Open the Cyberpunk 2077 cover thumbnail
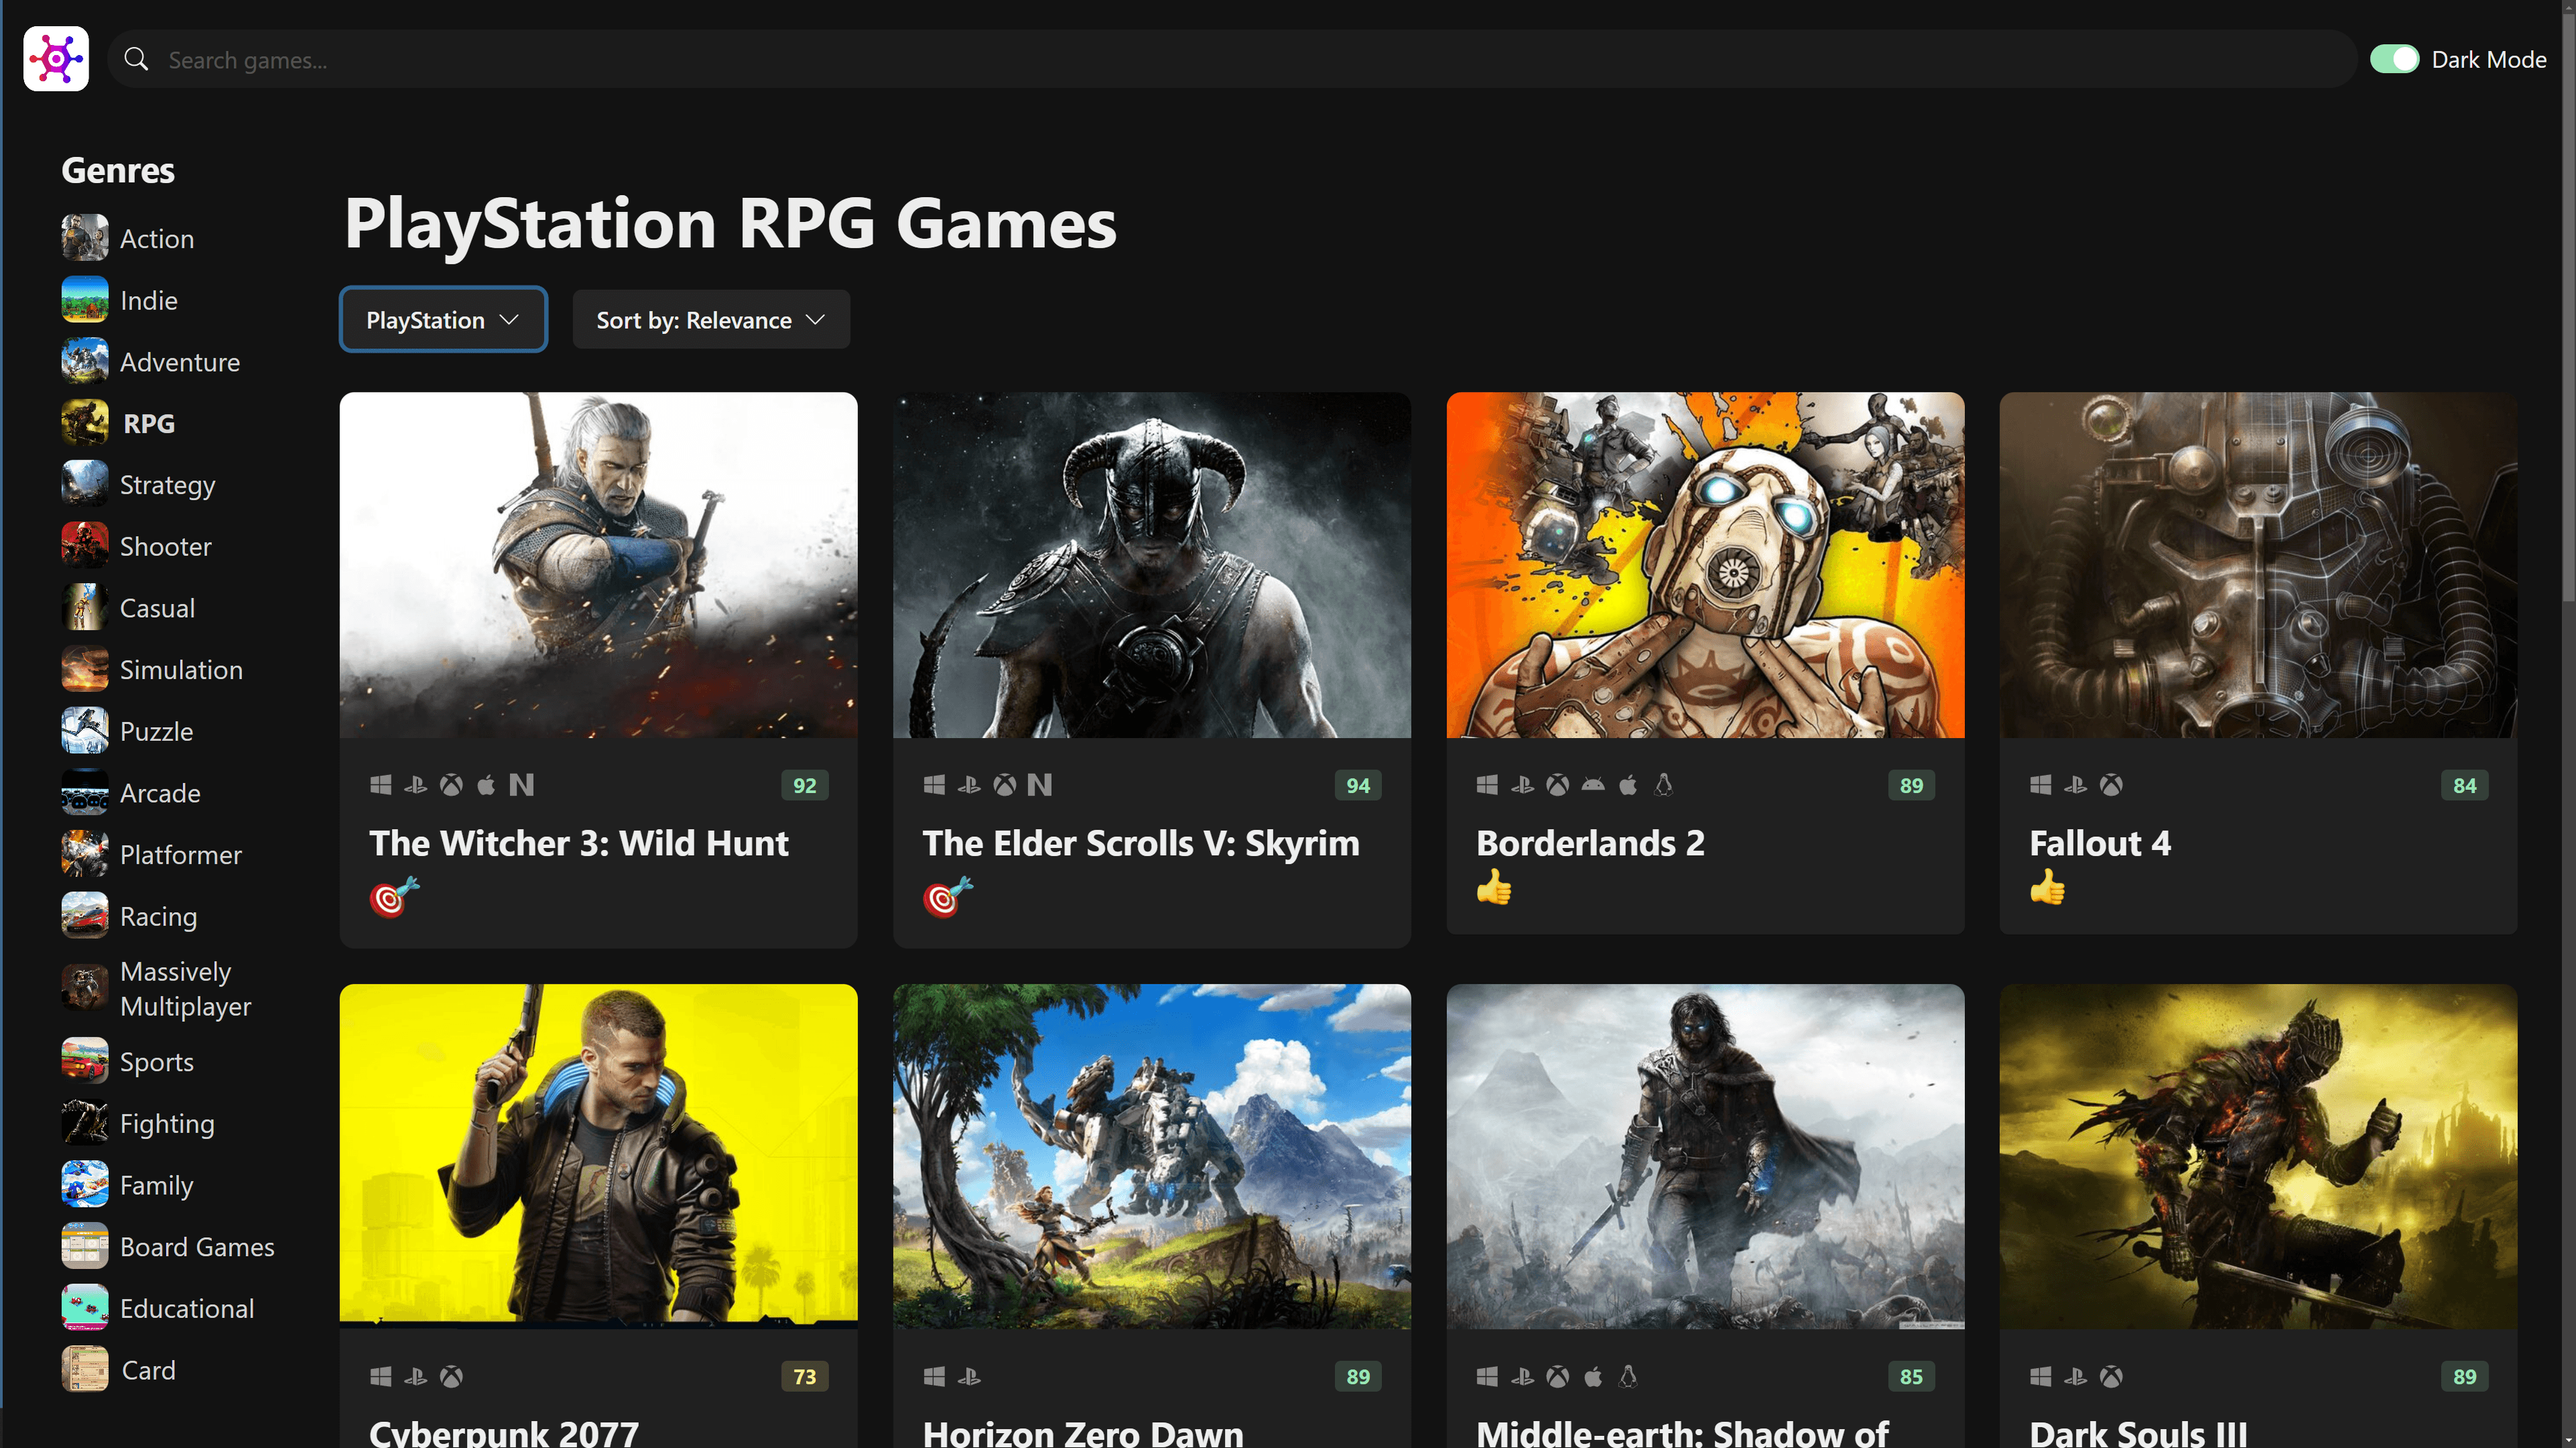 click(x=598, y=1156)
